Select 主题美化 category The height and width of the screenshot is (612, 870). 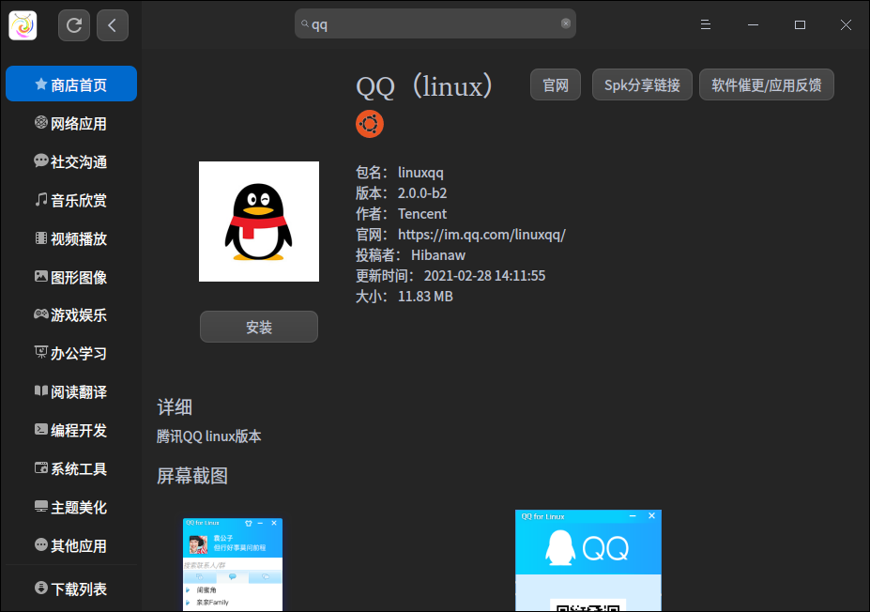(71, 507)
